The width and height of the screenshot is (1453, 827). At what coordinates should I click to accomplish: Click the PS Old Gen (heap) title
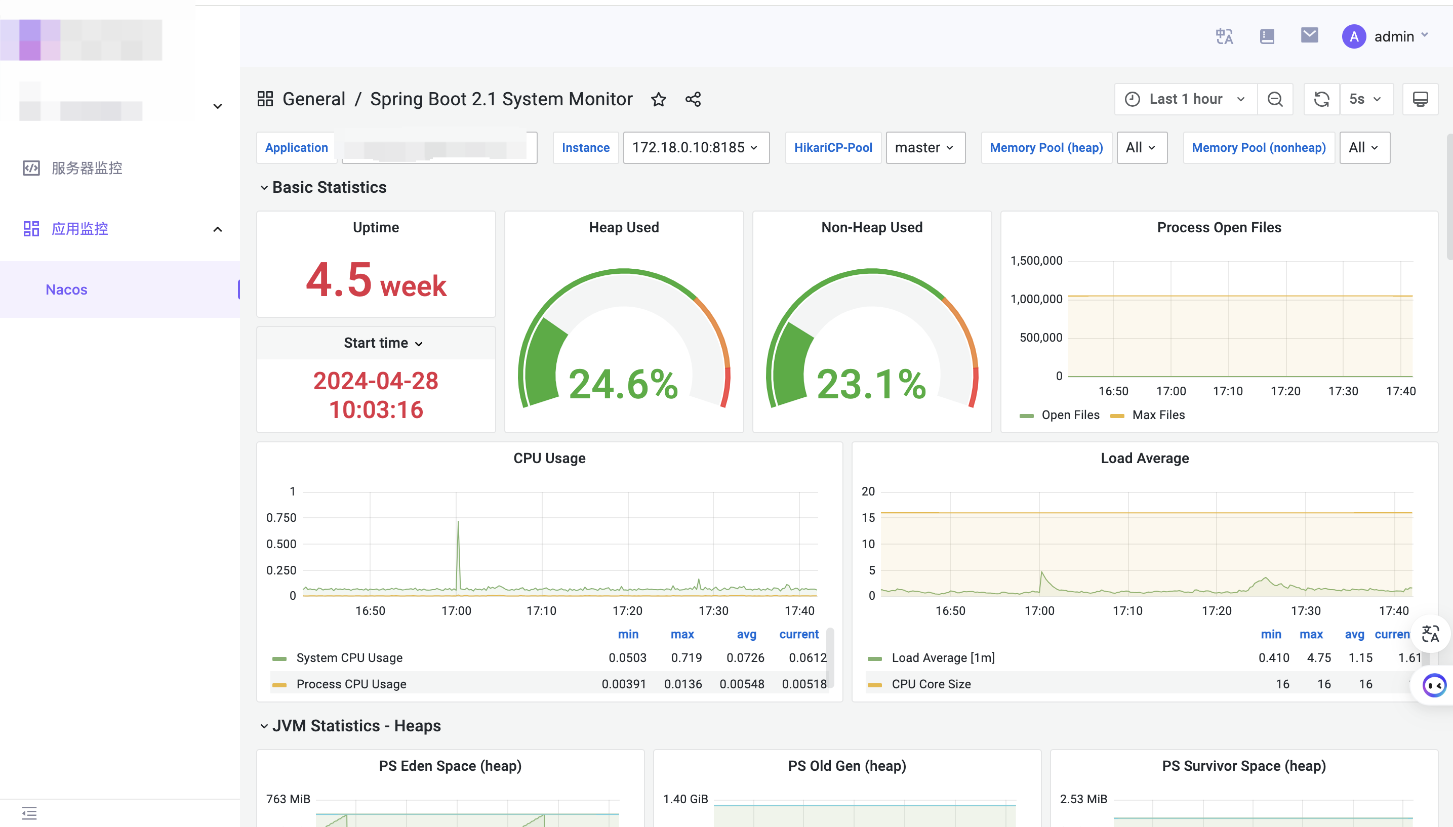coord(846,766)
